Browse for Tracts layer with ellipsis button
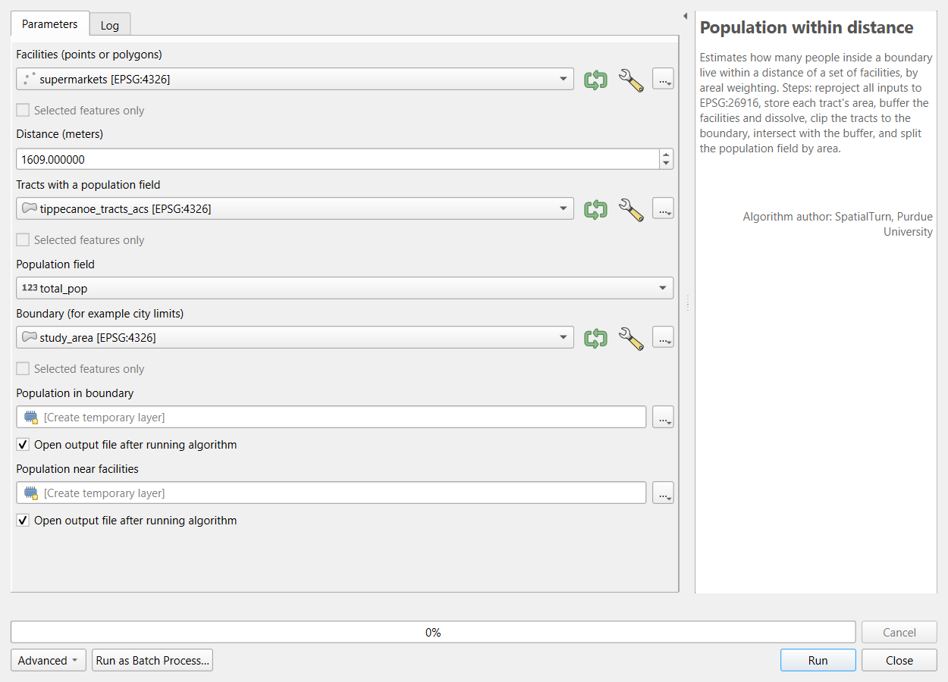Viewport: 948px width, 682px height. [663, 208]
